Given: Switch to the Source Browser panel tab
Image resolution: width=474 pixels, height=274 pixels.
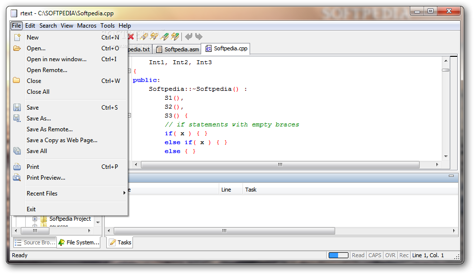Looking at the screenshot, I should coord(35,242).
